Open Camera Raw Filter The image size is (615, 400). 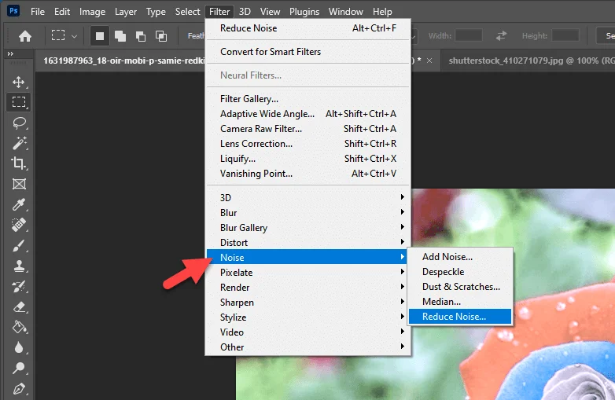point(307,129)
